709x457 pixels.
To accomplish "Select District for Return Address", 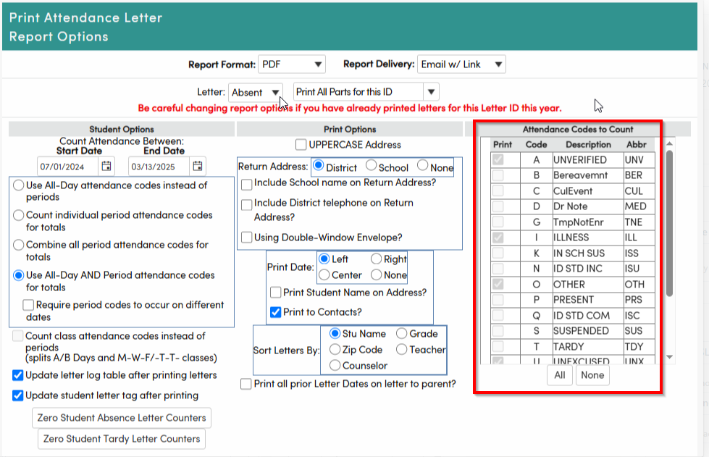I will [319, 165].
